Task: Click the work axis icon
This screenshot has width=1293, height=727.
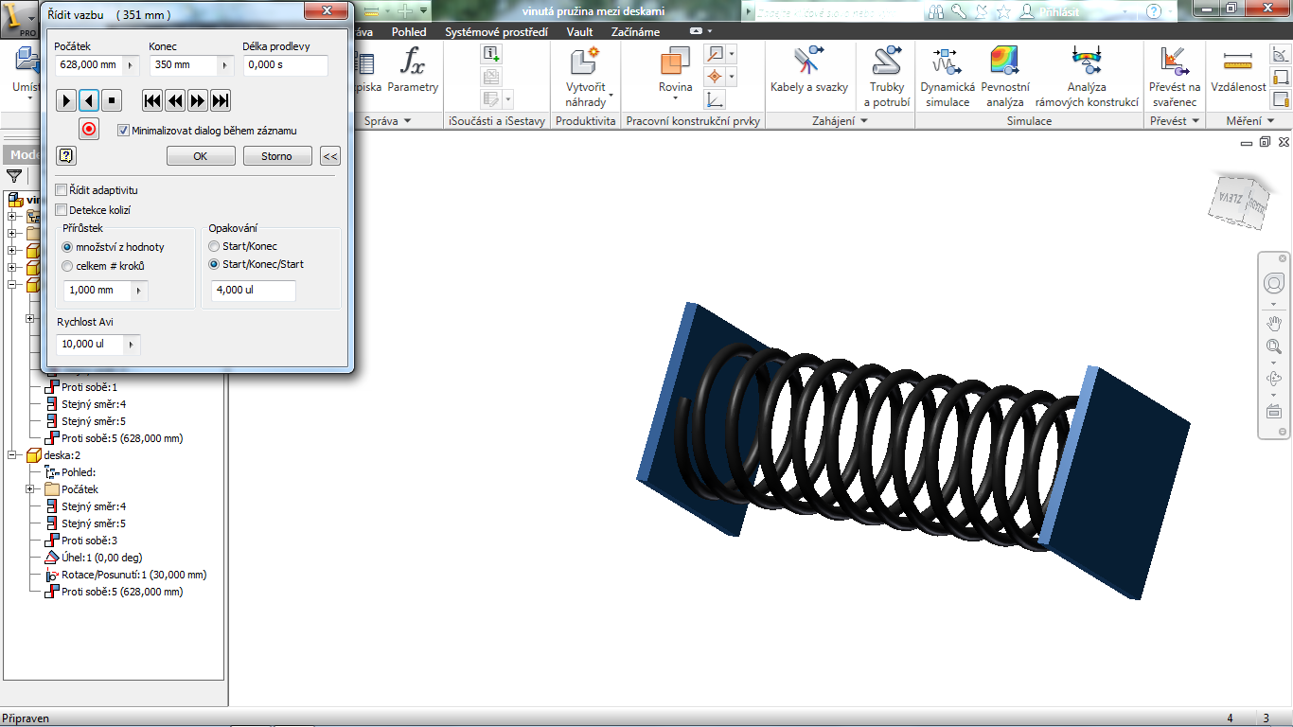Action: 715,54
